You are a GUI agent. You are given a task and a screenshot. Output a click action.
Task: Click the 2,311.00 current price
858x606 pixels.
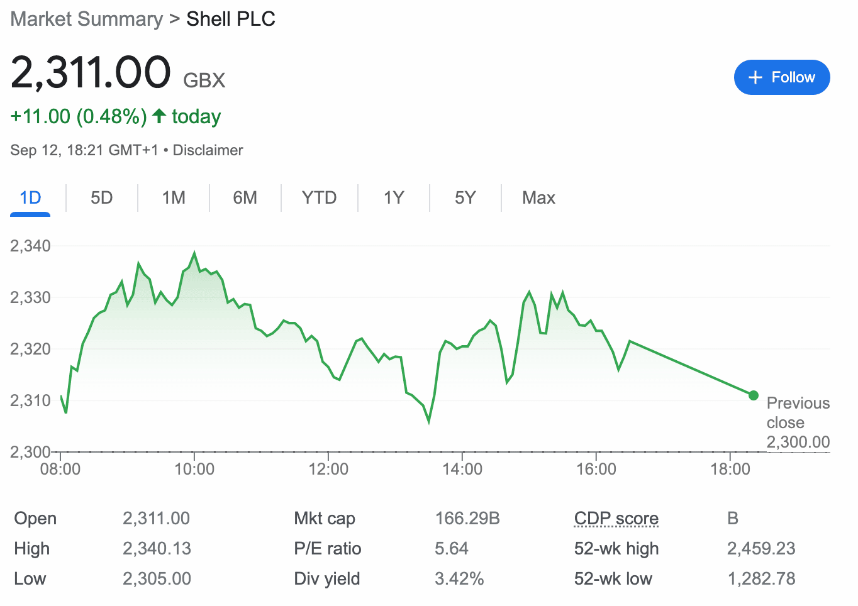(x=91, y=72)
